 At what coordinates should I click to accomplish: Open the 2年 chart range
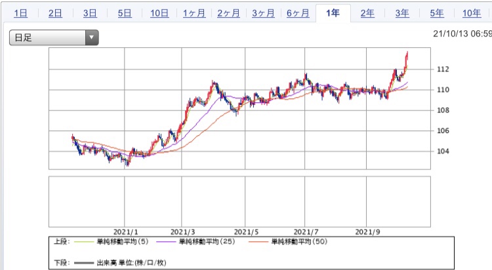[367, 13]
